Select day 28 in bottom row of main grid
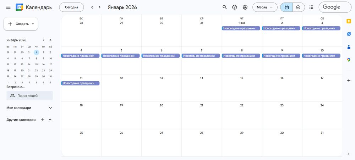The image size is (355, 160). pos(202,133)
